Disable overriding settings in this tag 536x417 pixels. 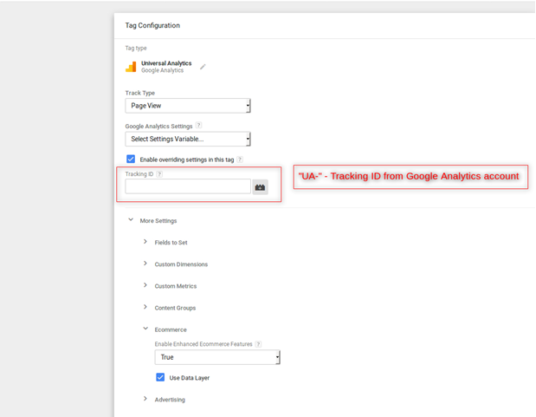131,159
